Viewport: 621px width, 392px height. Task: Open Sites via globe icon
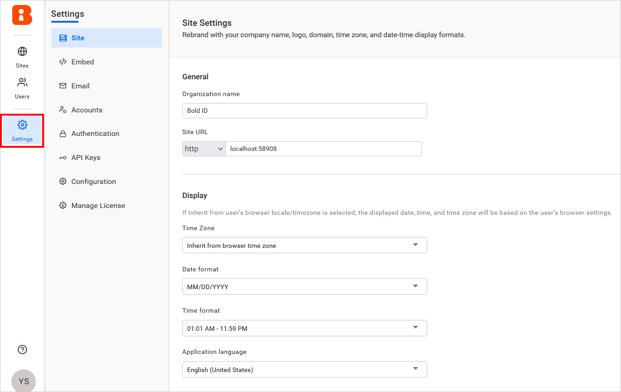click(x=22, y=52)
